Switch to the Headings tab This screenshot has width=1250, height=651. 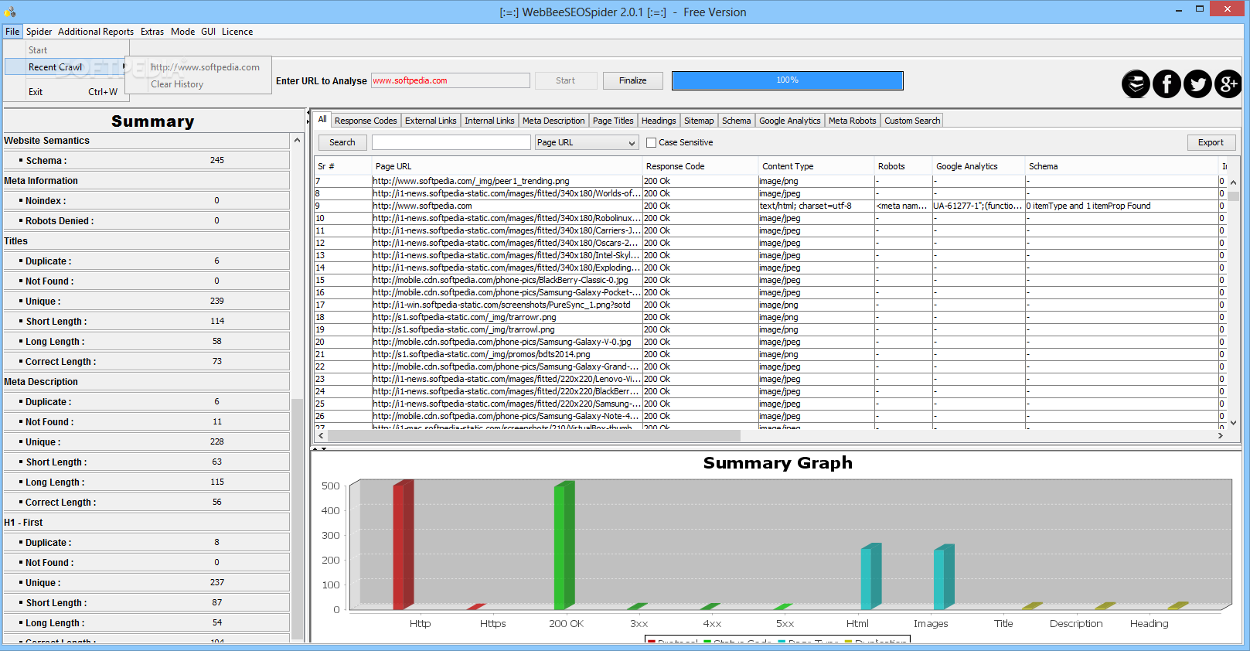tap(659, 121)
